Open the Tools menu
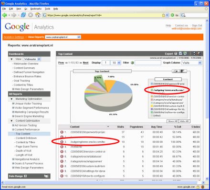Screen dimensions: 210x190 point(47,9)
